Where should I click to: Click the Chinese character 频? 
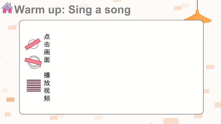point(47,98)
